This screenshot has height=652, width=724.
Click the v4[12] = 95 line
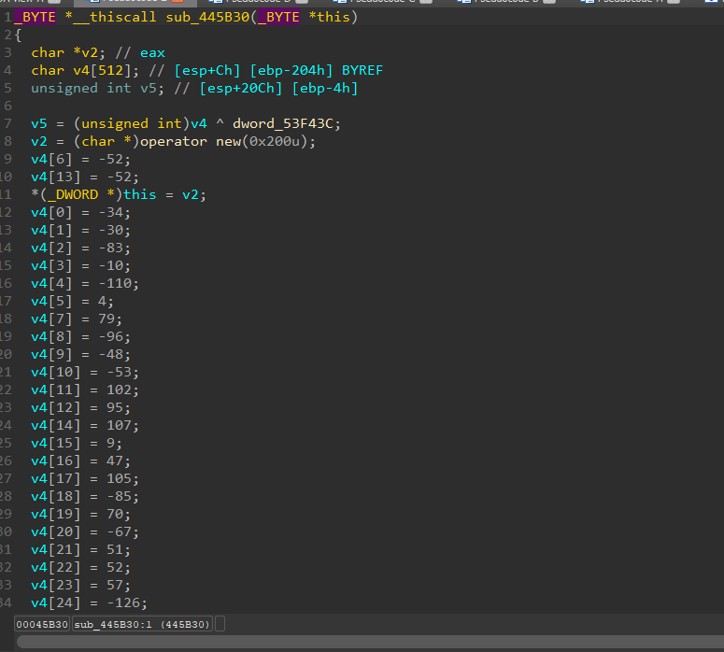point(80,407)
